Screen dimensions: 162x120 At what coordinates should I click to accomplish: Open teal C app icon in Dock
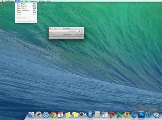pyautogui.click(x=134, y=115)
